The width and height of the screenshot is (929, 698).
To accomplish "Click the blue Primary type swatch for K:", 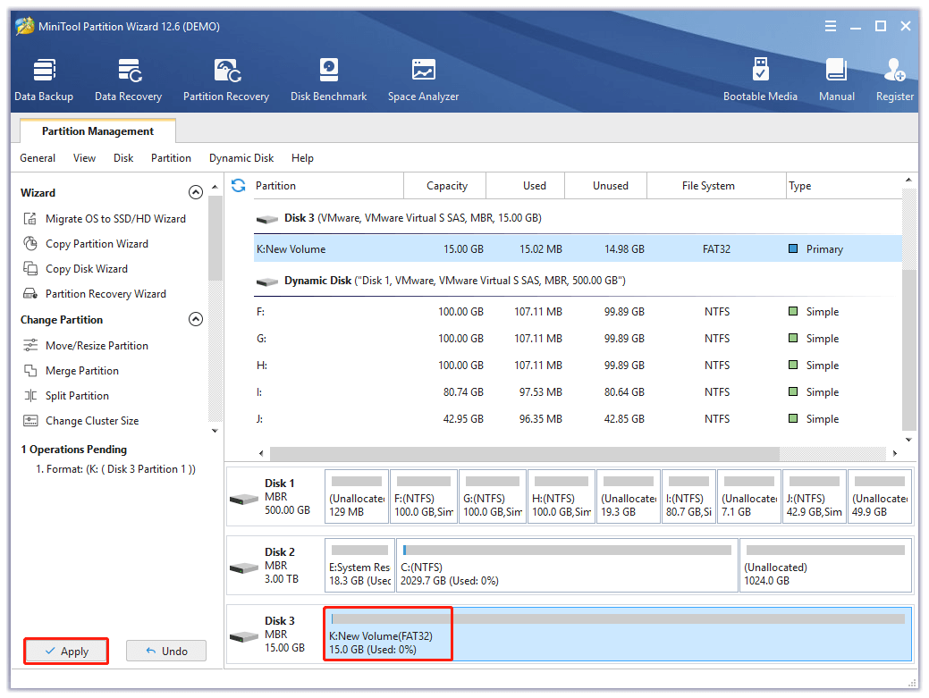I will click(x=793, y=248).
